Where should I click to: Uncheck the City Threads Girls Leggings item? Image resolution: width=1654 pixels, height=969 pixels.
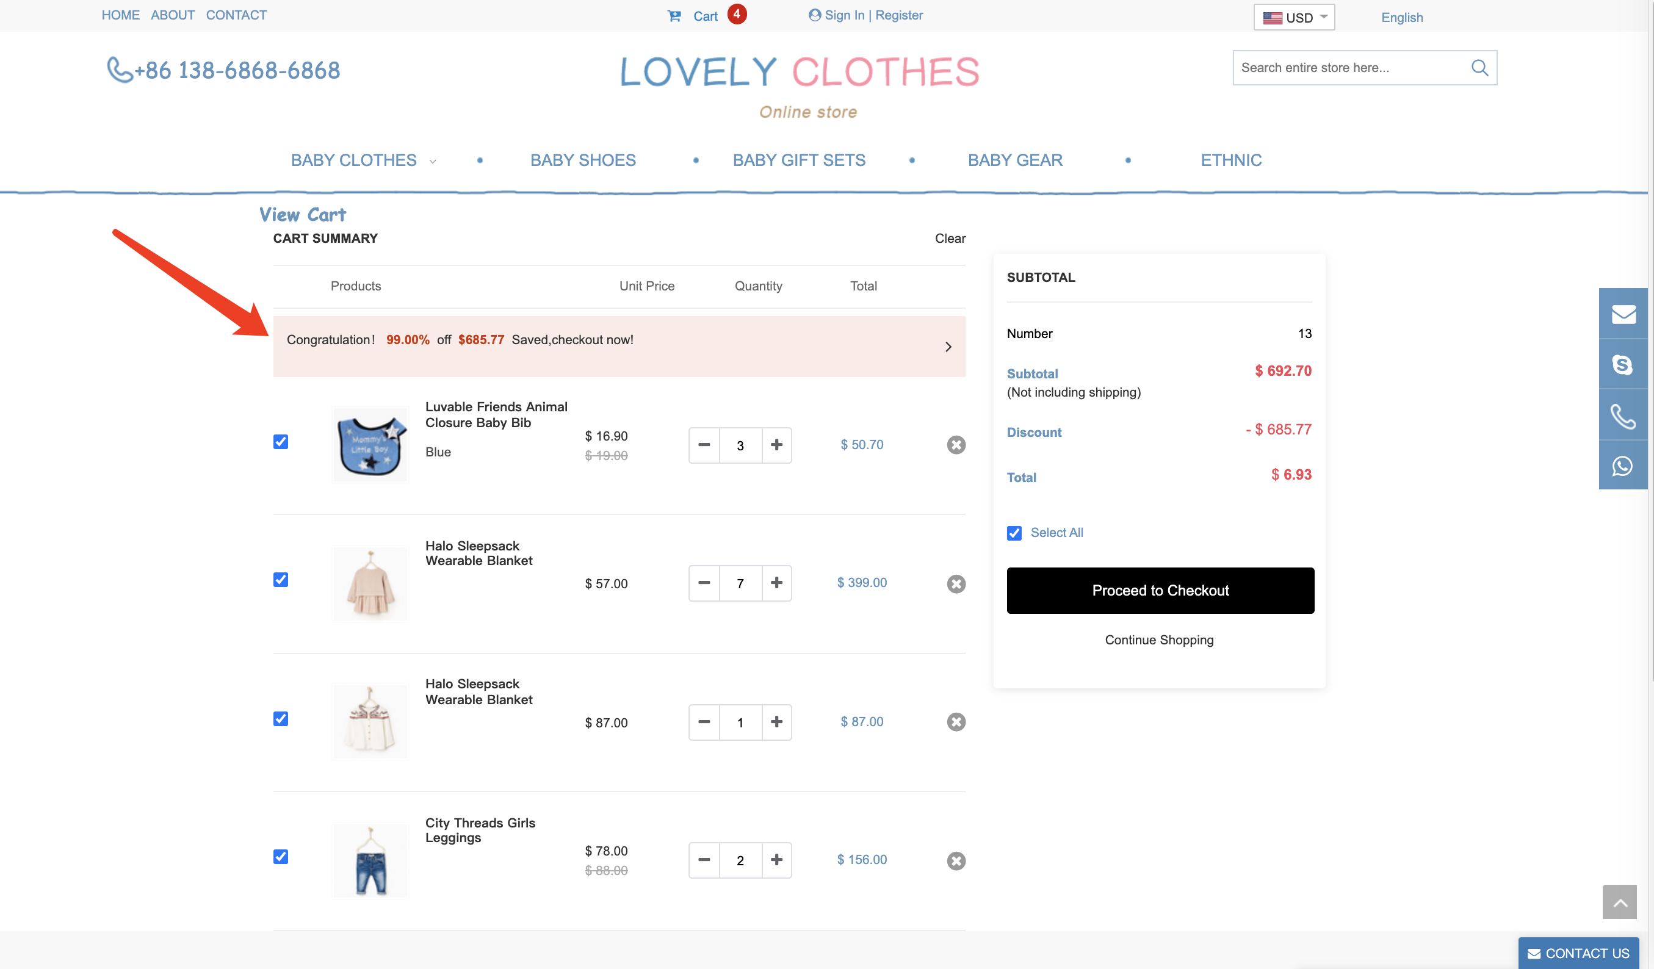point(281,857)
